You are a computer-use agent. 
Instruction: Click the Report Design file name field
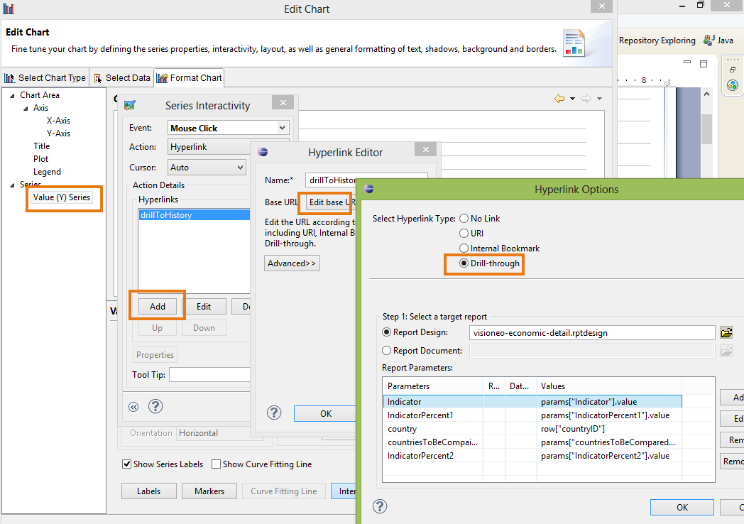pyautogui.click(x=592, y=333)
